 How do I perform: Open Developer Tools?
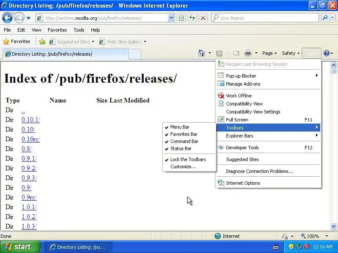pyautogui.click(x=268, y=148)
